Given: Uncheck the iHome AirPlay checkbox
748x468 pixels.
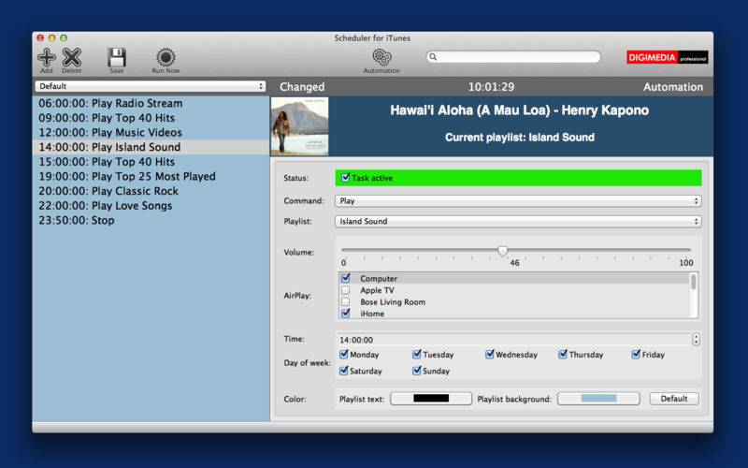Looking at the screenshot, I should click(345, 314).
